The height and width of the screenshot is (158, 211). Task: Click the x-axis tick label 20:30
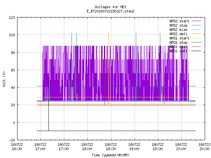pos(204,149)
